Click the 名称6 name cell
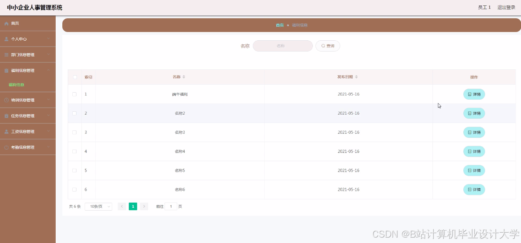 [x=180, y=190]
